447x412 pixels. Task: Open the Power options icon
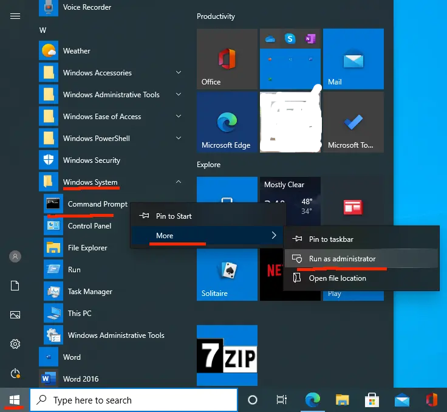[15, 373]
